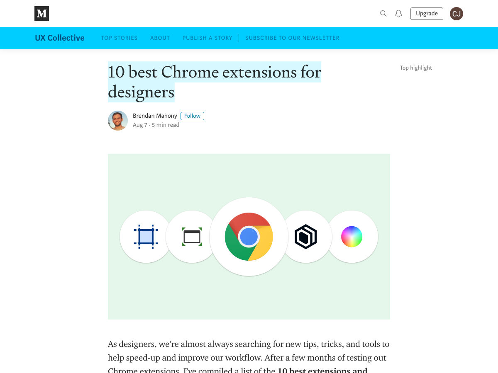498x373 pixels.
Task: Click the rainbow color wheel icon
Action: 352,237
